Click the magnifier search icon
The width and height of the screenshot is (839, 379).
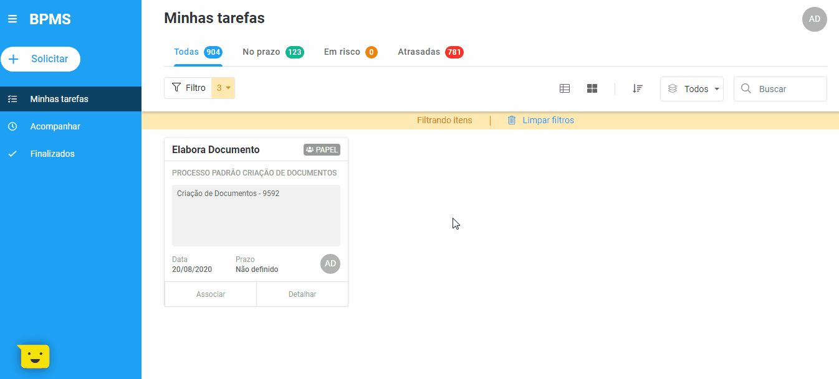click(x=746, y=89)
